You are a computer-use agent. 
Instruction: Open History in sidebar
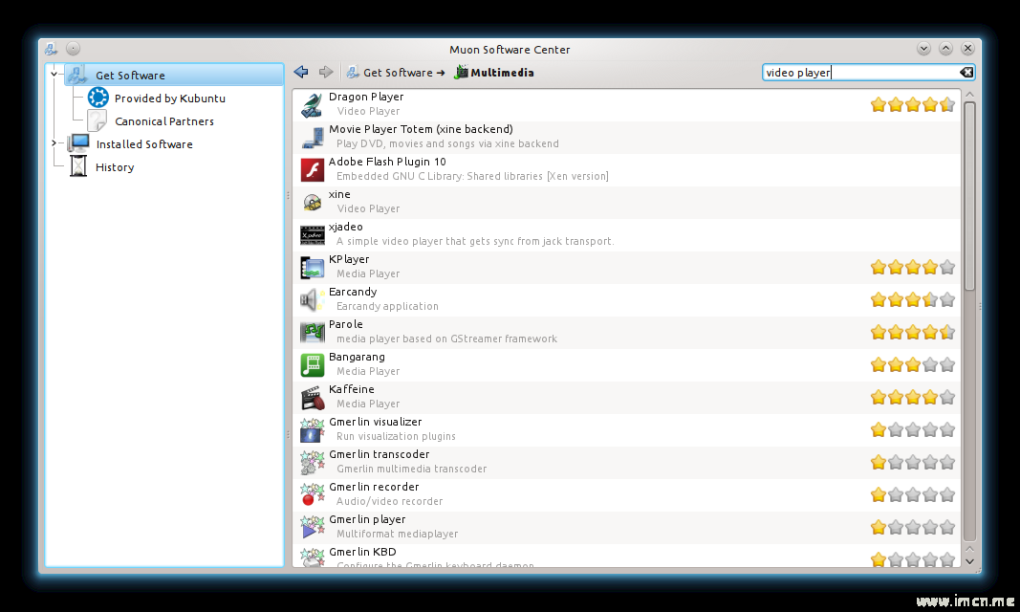click(x=115, y=167)
